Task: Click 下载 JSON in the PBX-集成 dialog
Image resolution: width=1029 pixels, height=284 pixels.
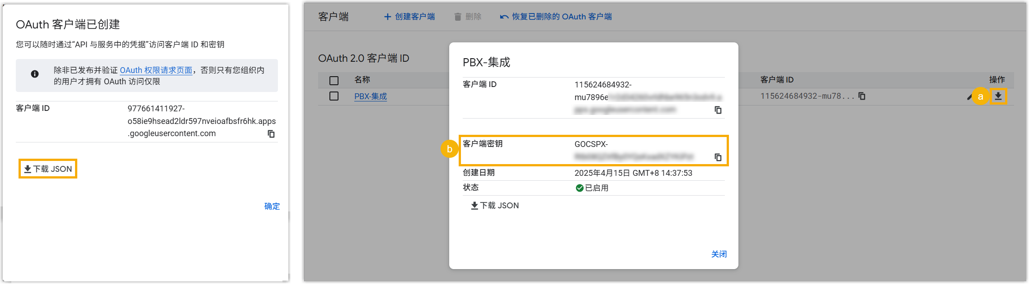Action: [x=495, y=206]
